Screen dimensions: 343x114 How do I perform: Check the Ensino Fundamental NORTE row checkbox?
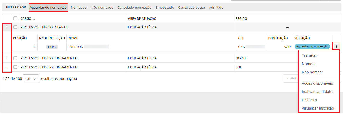pos(15,58)
